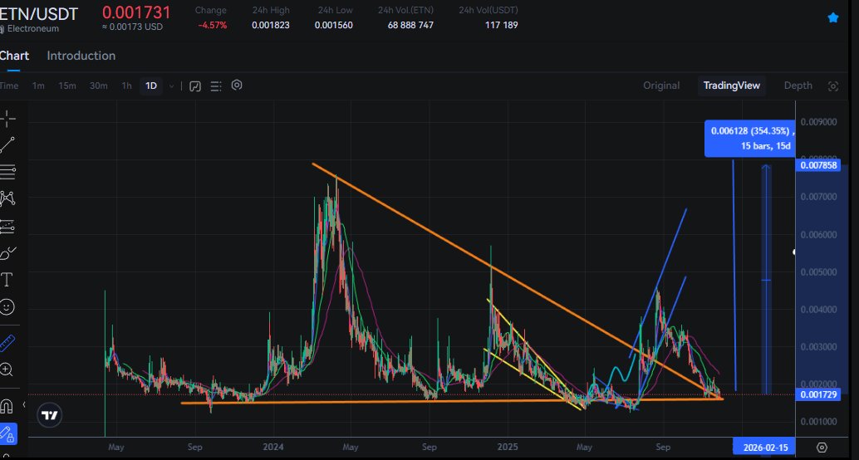This screenshot has width=859, height=460.
Task: Toggle magnet mode for drawings
Action: click(x=7, y=406)
